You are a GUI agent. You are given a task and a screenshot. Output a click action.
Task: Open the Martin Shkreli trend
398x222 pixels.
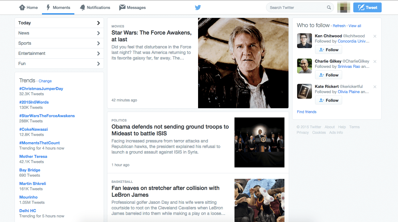click(33, 184)
